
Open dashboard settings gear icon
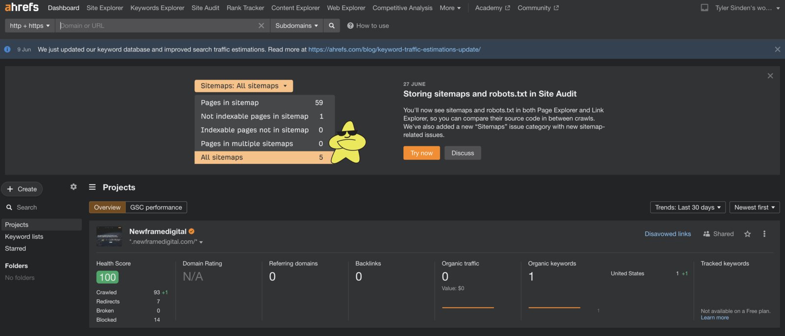(74, 187)
